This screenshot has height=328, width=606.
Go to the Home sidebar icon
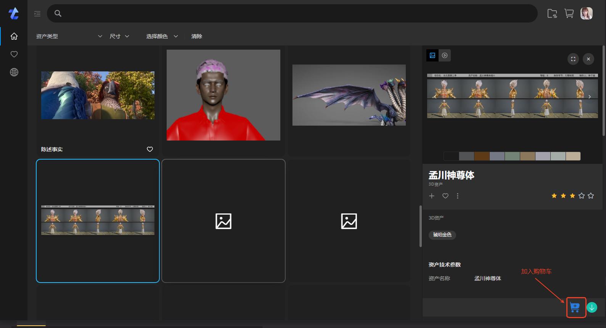[x=14, y=36]
